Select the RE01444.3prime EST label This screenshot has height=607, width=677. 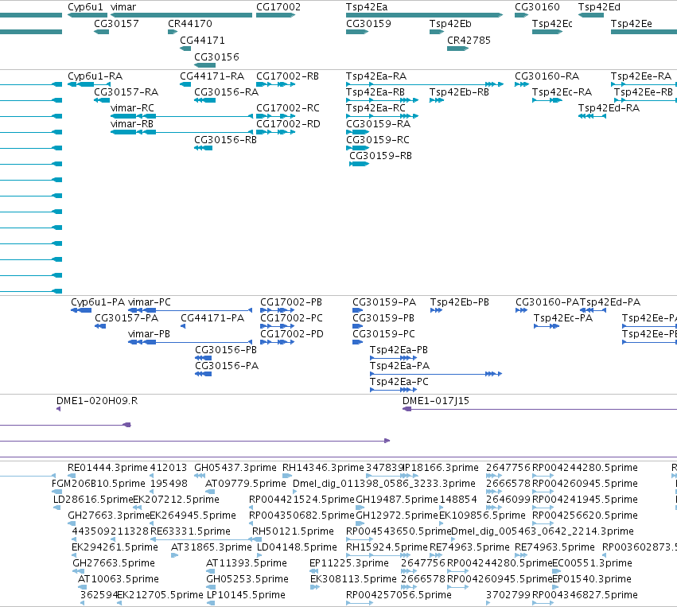tap(107, 468)
